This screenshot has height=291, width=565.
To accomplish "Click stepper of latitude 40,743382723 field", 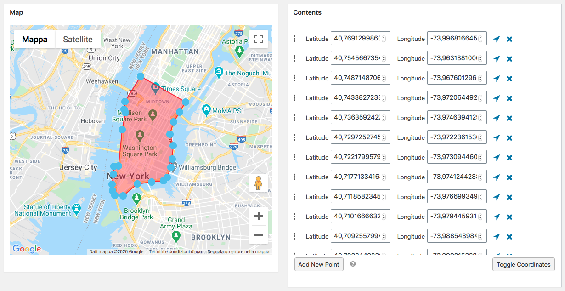I will pyautogui.click(x=384, y=98).
